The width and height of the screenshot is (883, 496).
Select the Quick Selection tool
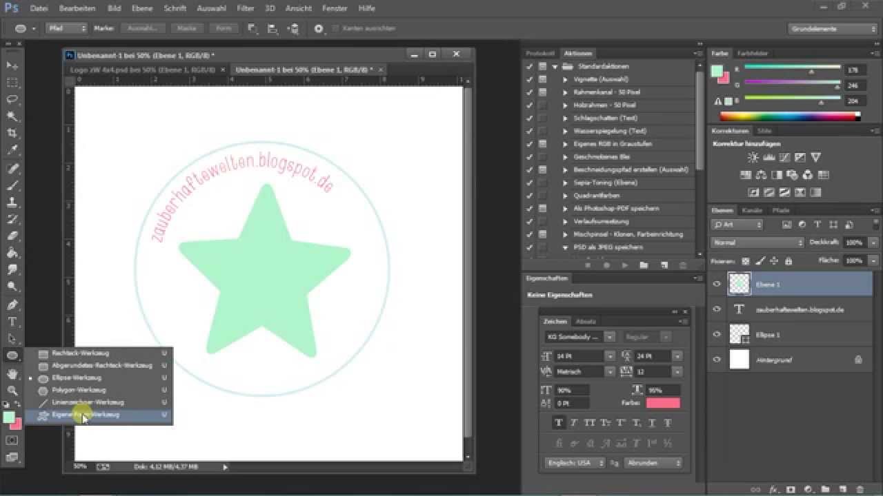pos(12,116)
